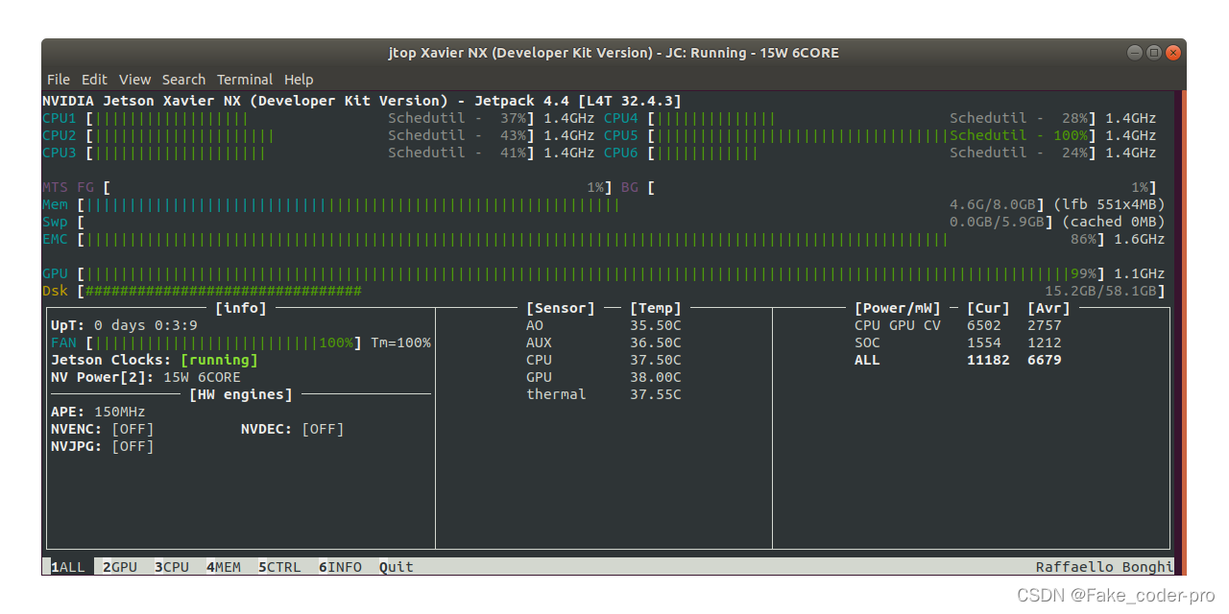Viewport: 1229px width, 614px height.
Task: Click the CPU1 label
Action: (59, 118)
